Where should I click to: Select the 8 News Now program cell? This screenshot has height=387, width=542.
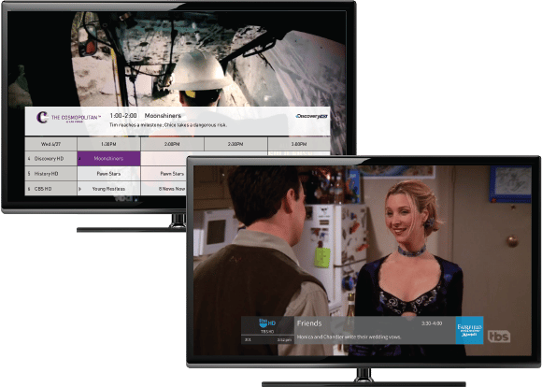tap(164, 189)
